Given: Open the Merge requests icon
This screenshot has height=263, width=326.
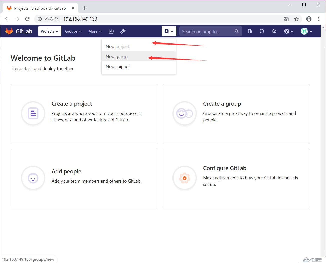Looking at the screenshot, I should (x=262, y=31).
